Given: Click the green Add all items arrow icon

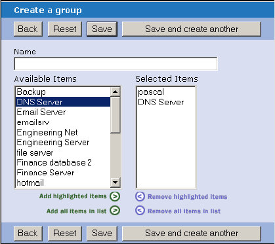Looking at the screenshot, I should point(115,211).
